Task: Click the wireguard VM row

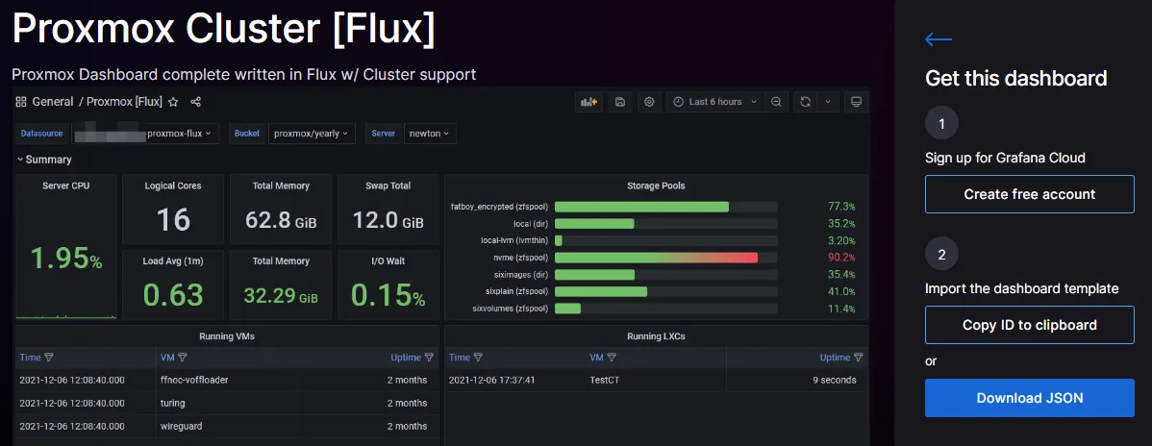Action: [x=227, y=426]
